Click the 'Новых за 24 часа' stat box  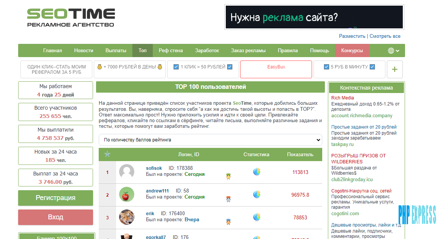(x=56, y=156)
